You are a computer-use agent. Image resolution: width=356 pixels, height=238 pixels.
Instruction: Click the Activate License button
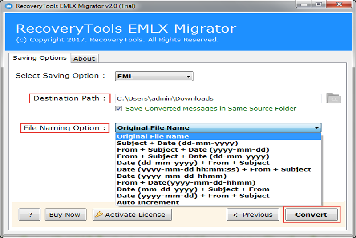pyautogui.click(x=132, y=214)
